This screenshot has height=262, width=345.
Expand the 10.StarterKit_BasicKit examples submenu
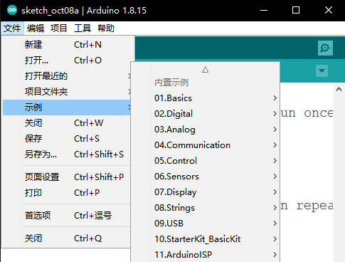click(x=206, y=239)
